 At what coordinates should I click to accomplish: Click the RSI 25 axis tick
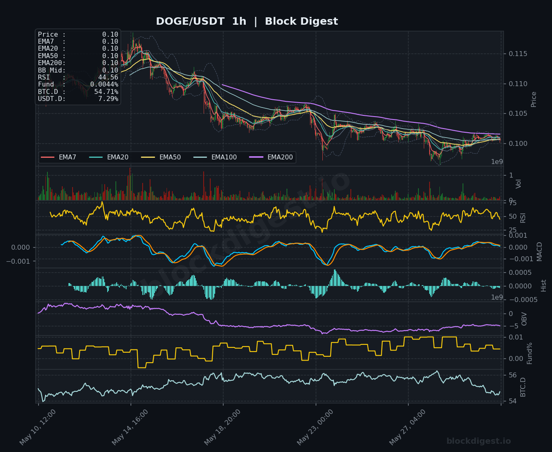(512, 230)
